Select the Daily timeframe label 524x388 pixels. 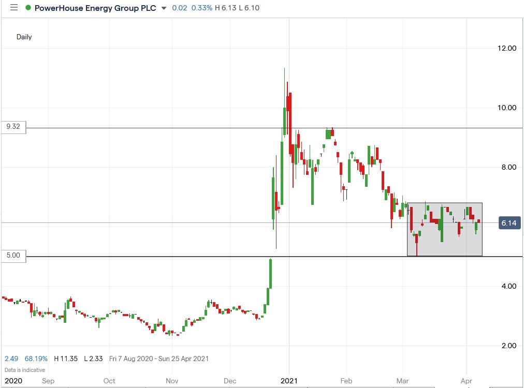pyautogui.click(x=24, y=37)
